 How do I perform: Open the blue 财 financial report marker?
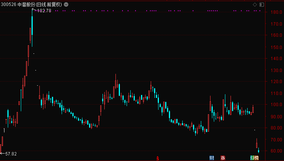coord(212,158)
